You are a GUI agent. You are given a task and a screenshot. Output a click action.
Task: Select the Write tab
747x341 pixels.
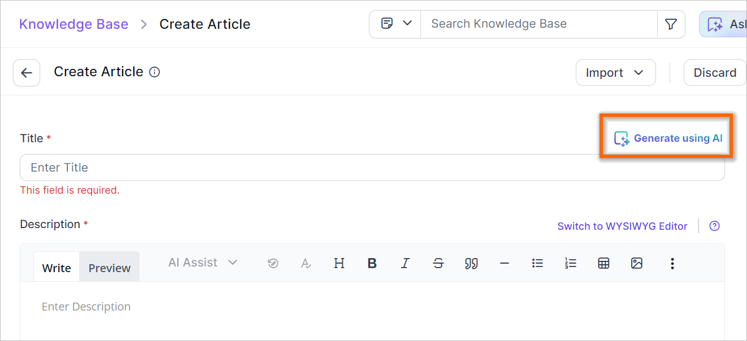click(57, 268)
